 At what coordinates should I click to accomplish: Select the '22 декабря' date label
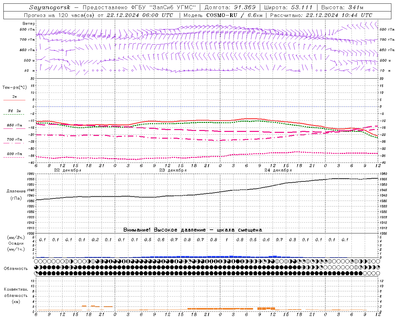point(68,170)
